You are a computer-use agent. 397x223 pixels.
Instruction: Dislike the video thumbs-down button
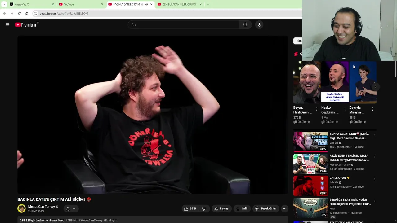204,208
